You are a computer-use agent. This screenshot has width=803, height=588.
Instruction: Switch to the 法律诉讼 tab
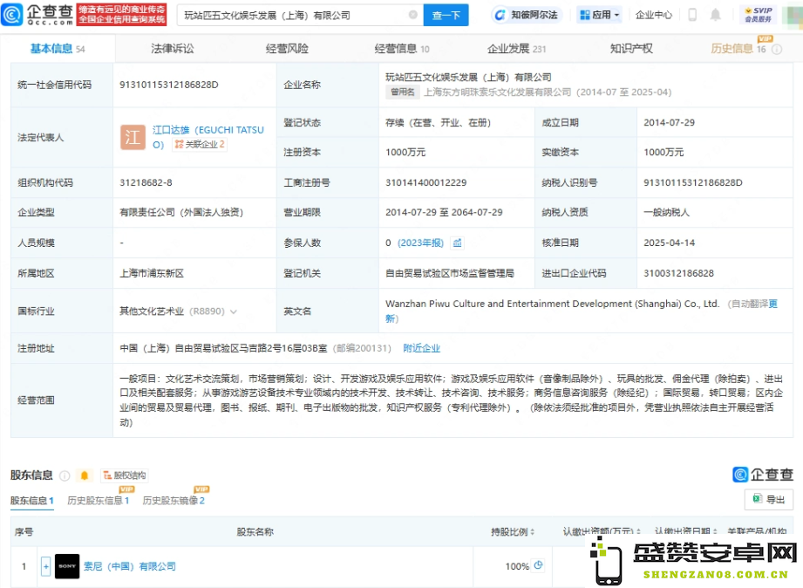tap(173, 49)
